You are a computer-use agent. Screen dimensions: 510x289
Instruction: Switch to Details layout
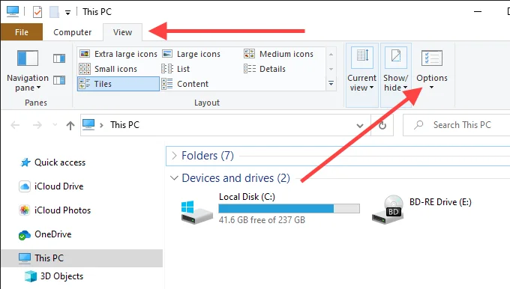265,69
